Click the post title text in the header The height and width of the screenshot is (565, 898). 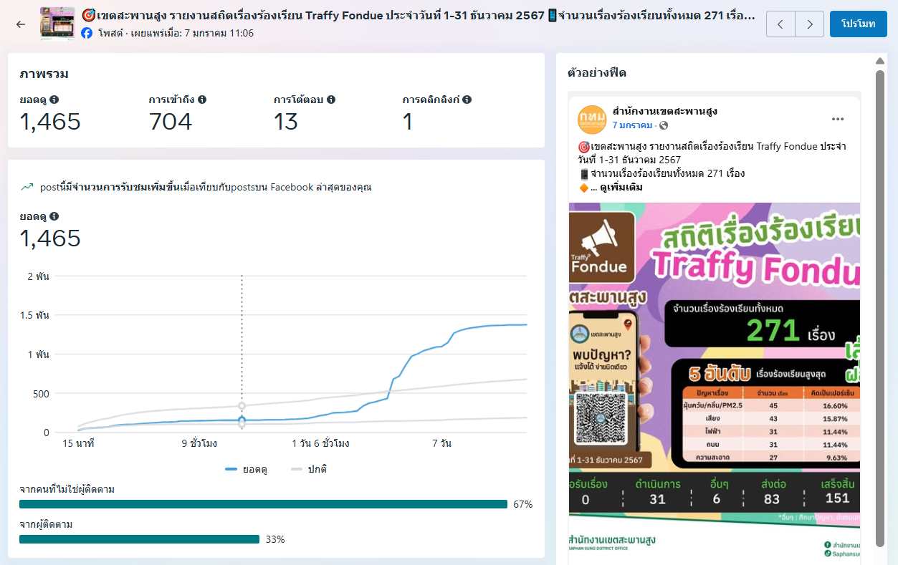click(x=419, y=16)
